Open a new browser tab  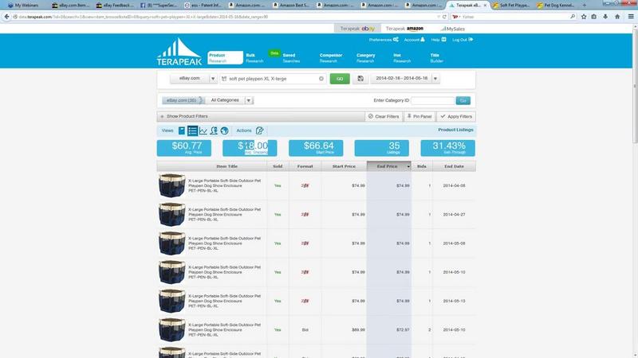pos(585,6)
